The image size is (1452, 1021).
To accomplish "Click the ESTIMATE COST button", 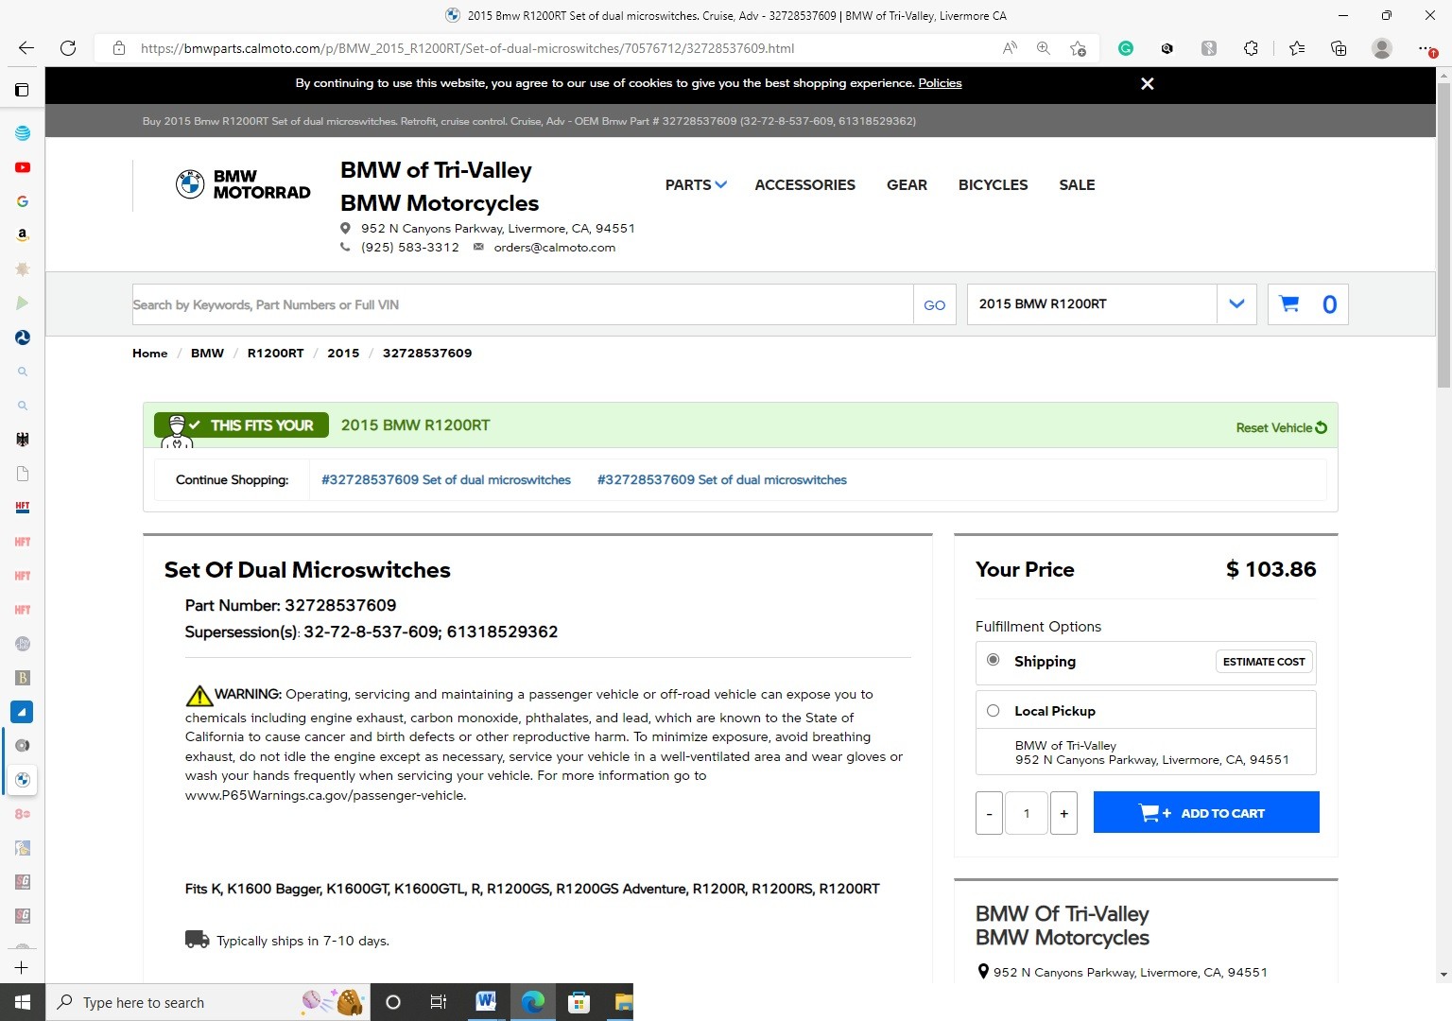I will [1264, 661].
